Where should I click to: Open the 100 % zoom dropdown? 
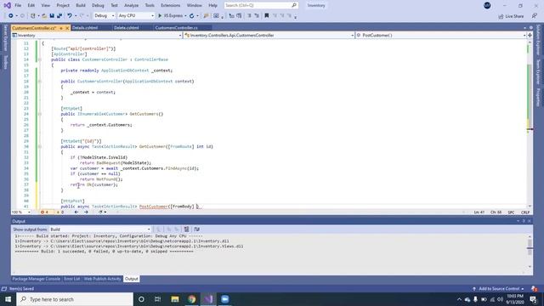21,212
